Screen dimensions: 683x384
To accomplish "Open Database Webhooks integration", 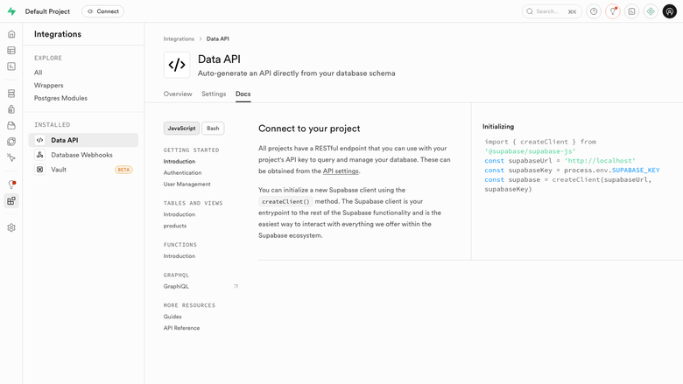I will click(x=83, y=155).
